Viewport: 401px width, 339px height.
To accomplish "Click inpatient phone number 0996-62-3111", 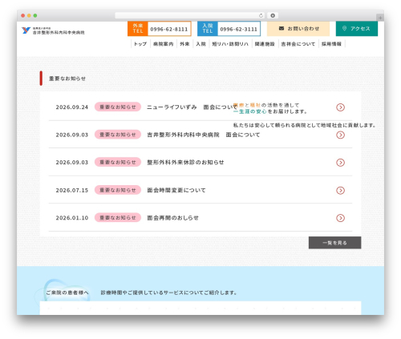I will (239, 29).
